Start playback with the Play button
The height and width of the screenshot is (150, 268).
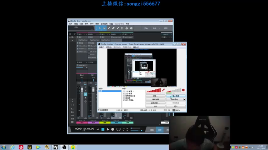point(108,129)
